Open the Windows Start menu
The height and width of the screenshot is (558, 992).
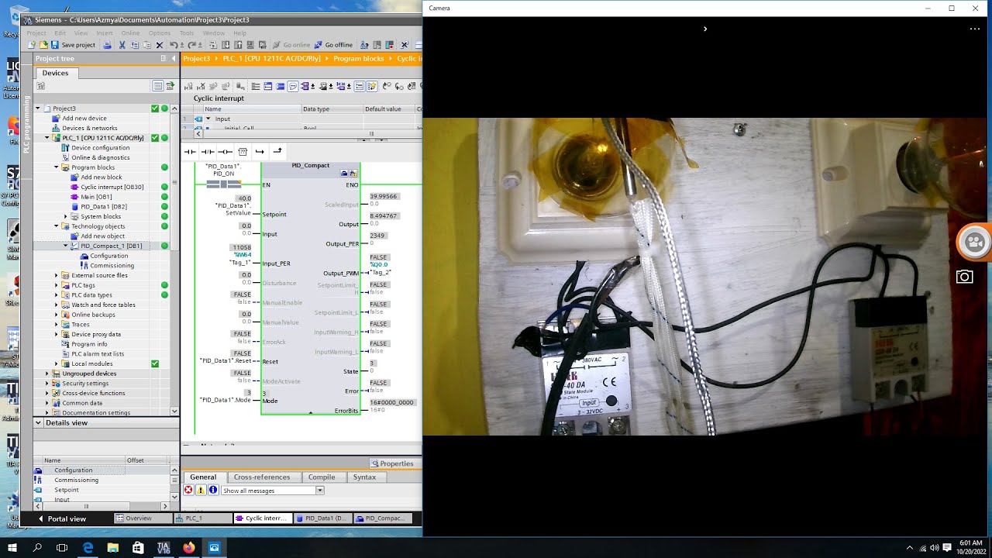(12, 548)
